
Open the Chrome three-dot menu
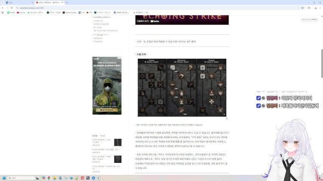[320, 8]
